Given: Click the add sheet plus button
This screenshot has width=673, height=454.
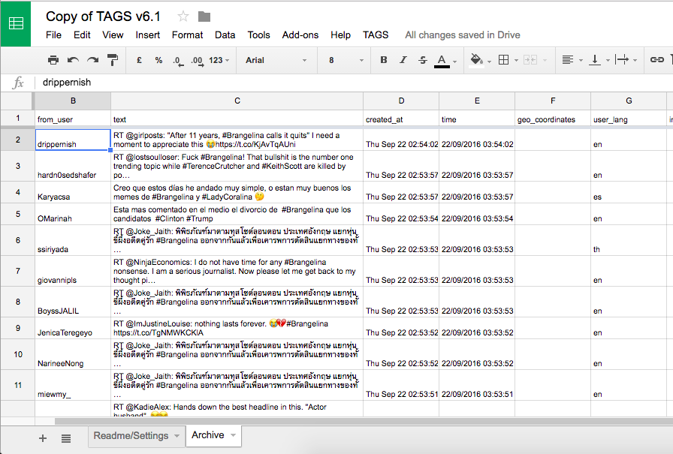Looking at the screenshot, I should coord(43,438).
